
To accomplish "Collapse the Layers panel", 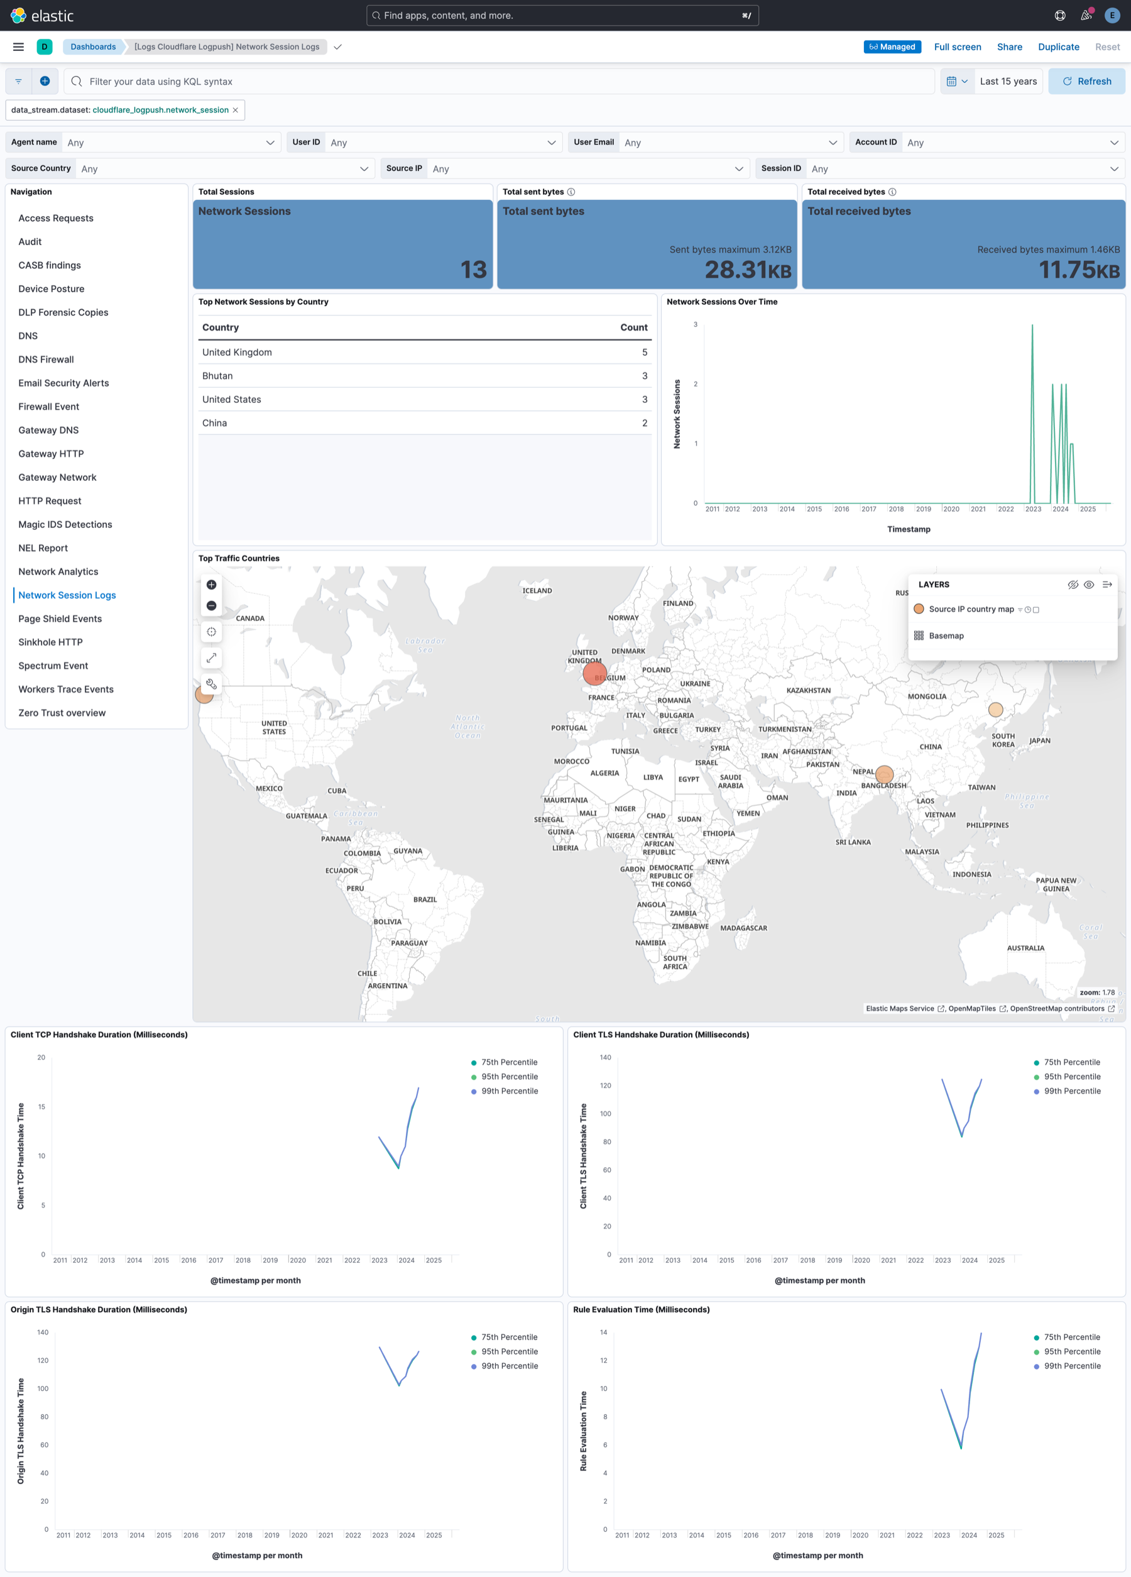I will click(1106, 585).
